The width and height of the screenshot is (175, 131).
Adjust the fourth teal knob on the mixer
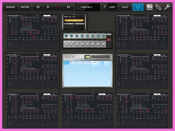[x=82, y=36]
